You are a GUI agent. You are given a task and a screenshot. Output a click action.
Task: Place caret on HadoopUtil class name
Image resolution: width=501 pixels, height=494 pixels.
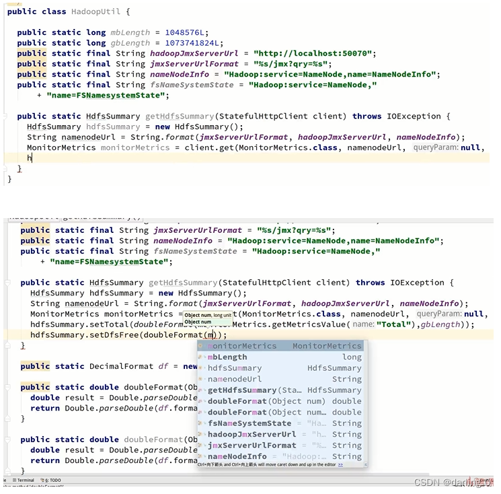click(x=96, y=11)
